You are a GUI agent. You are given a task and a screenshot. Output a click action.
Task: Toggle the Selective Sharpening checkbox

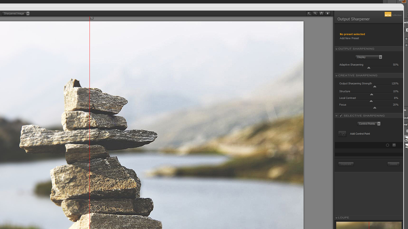click(x=341, y=116)
